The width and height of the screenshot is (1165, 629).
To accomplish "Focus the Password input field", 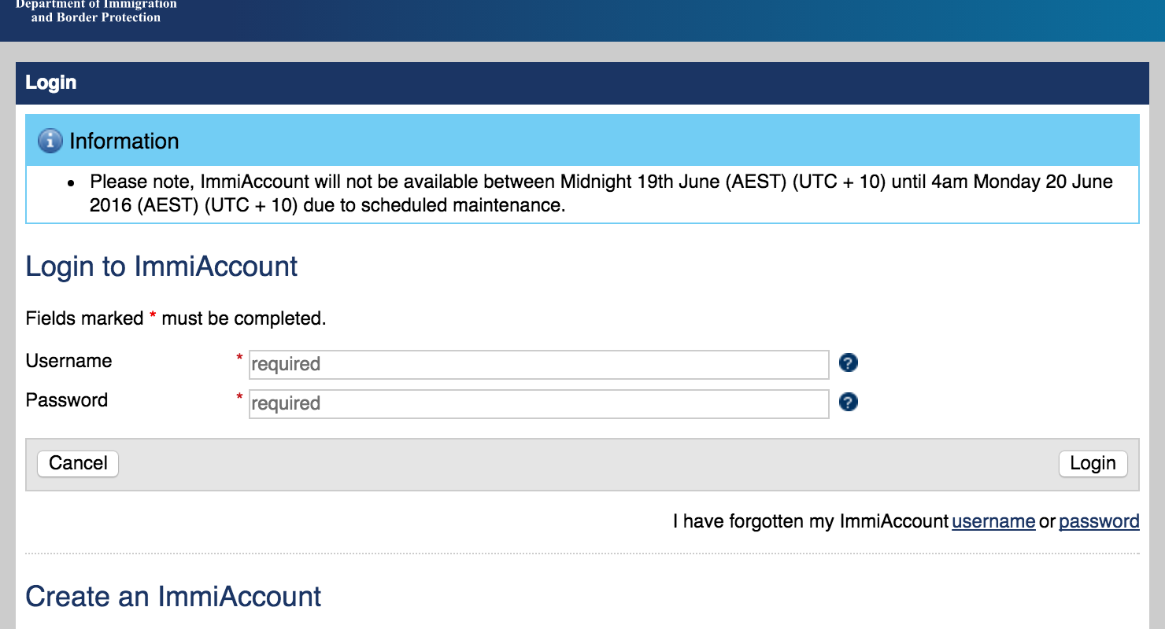I will click(x=538, y=403).
